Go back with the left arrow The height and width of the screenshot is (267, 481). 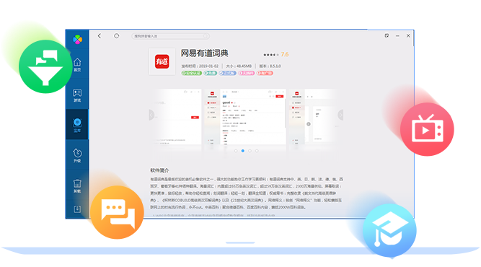click(100, 36)
